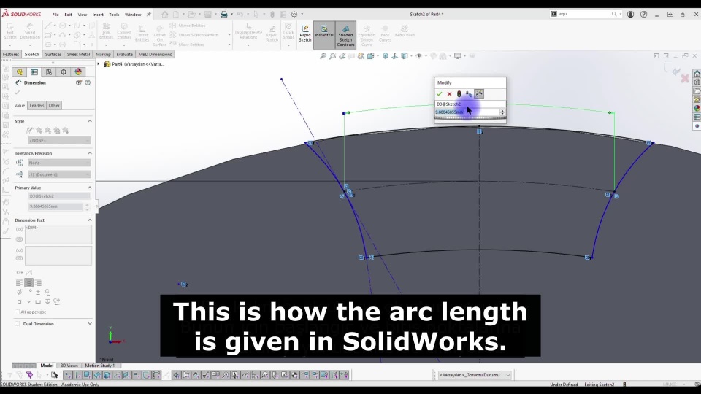Open the Quick Snaps tool
Image resolution: width=701 pixels, height=394 pixels.
coord(289,31)
